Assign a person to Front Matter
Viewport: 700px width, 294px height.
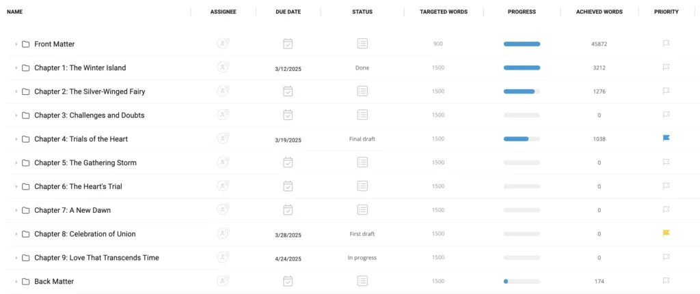(224, 44)
